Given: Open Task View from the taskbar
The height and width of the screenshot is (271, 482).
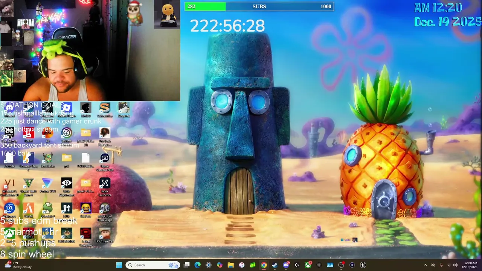Looking at the screenshot, I should point(187,265).
